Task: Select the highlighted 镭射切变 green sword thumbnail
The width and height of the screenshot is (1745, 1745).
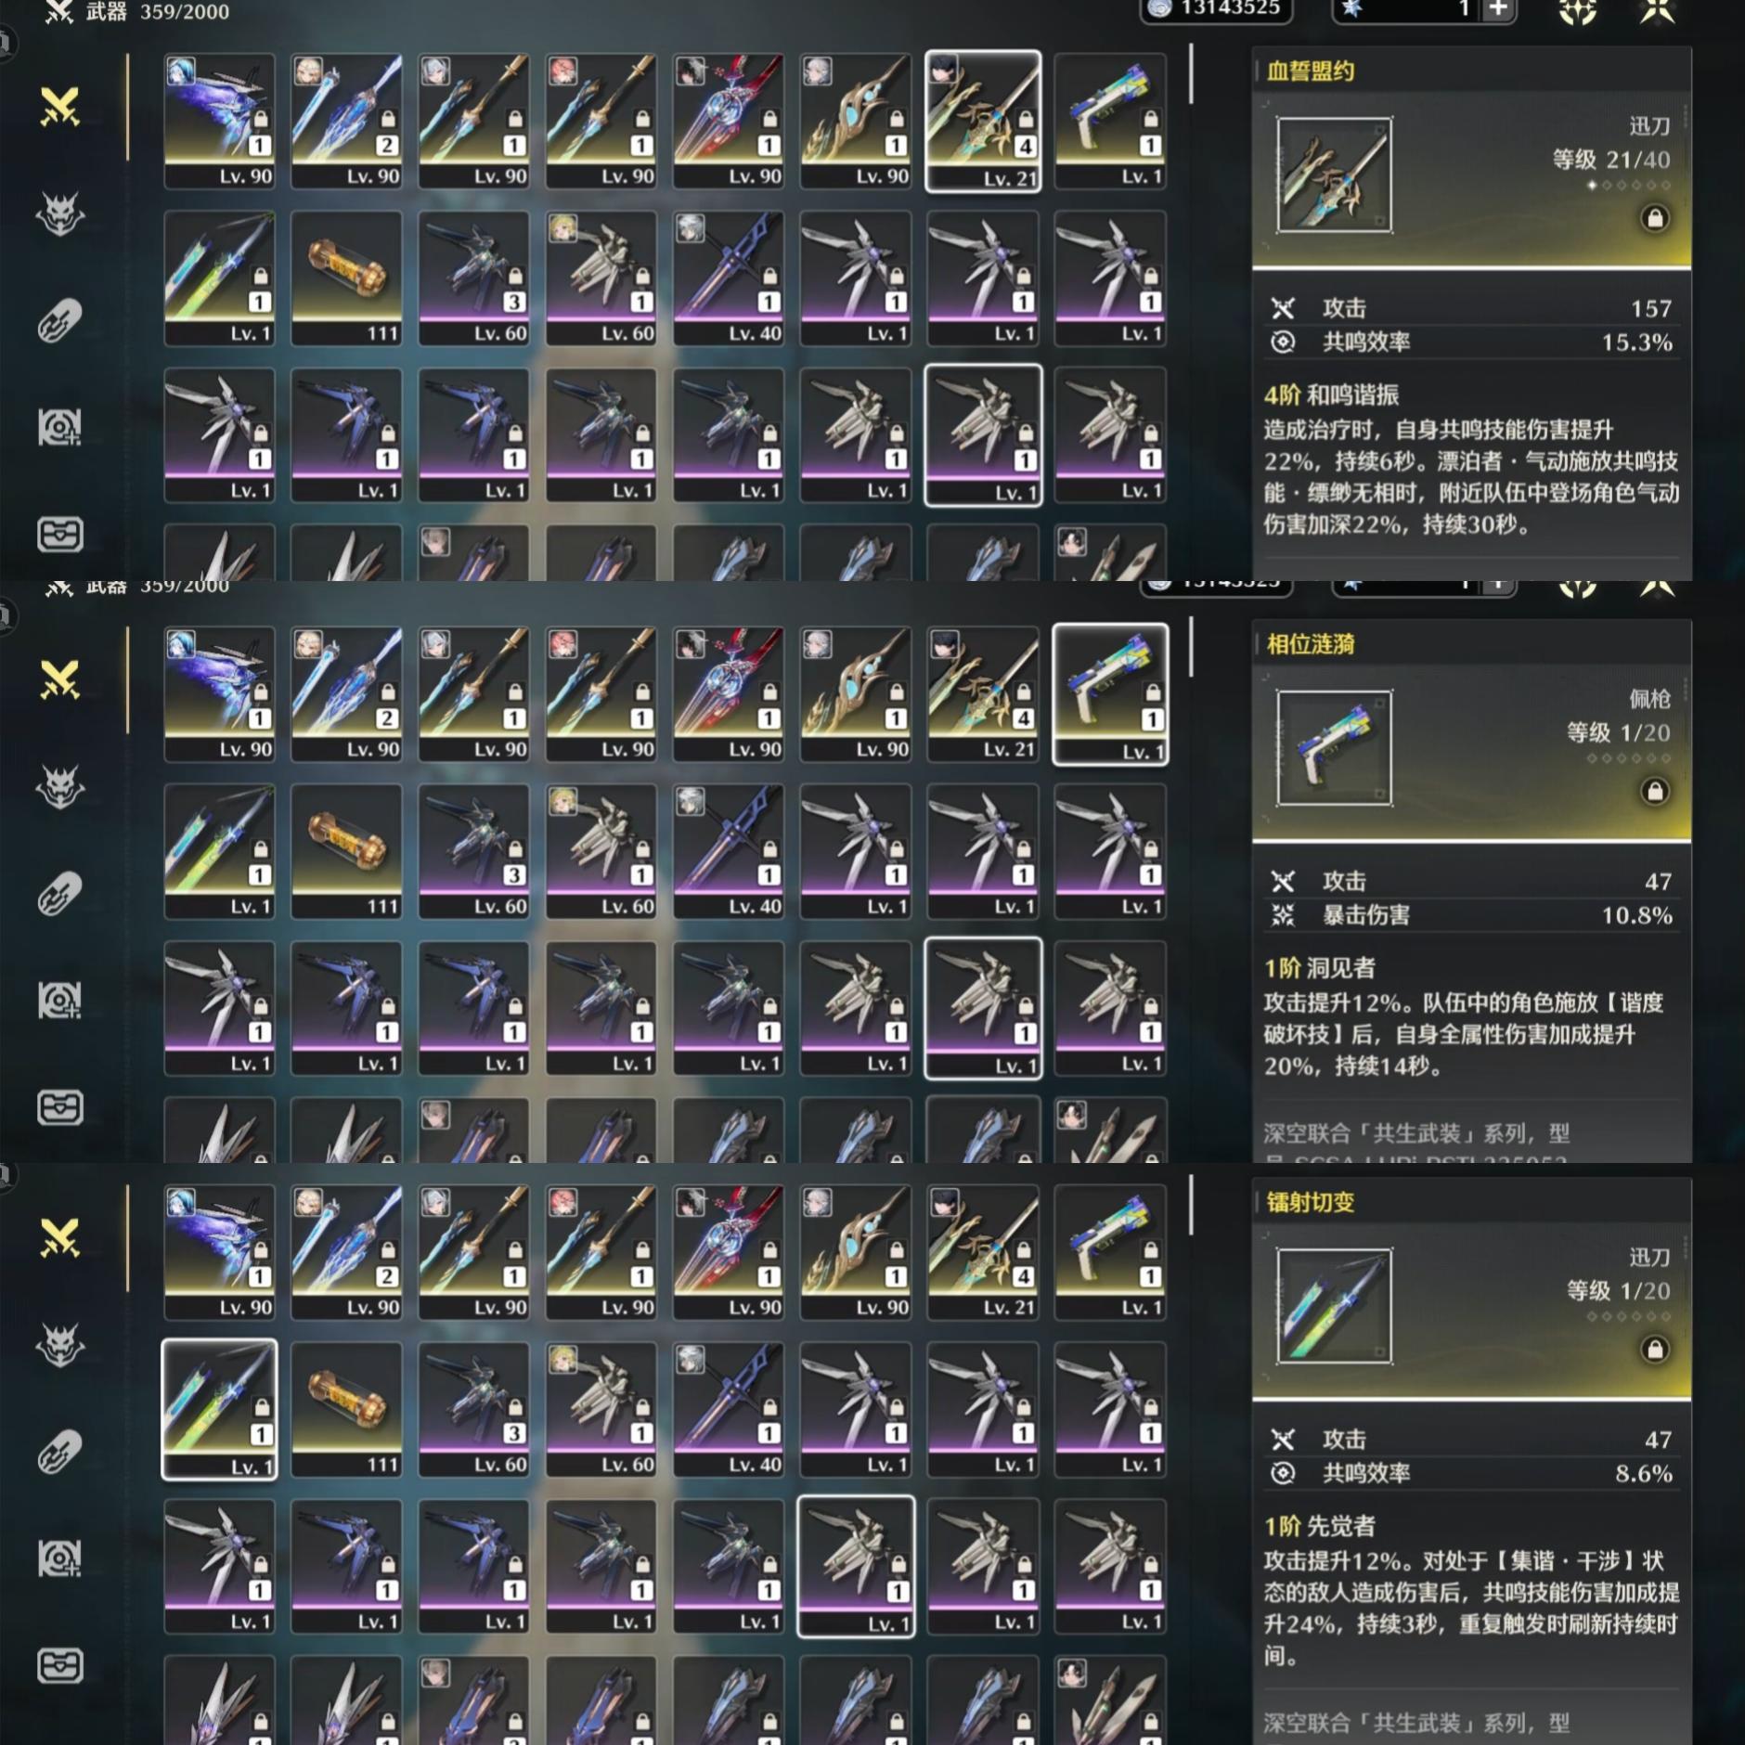Action: (219, 1409)
